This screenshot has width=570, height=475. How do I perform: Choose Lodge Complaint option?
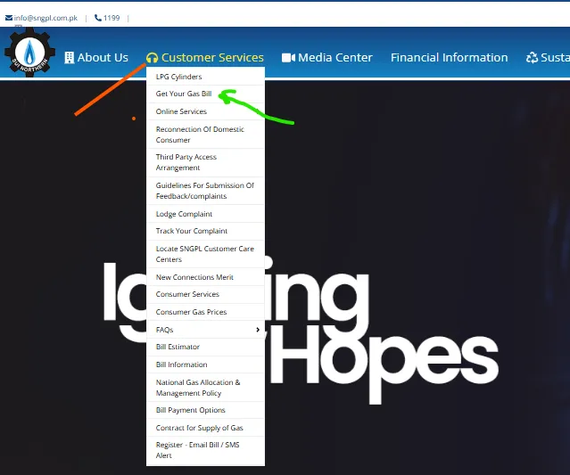coord(184,214)
